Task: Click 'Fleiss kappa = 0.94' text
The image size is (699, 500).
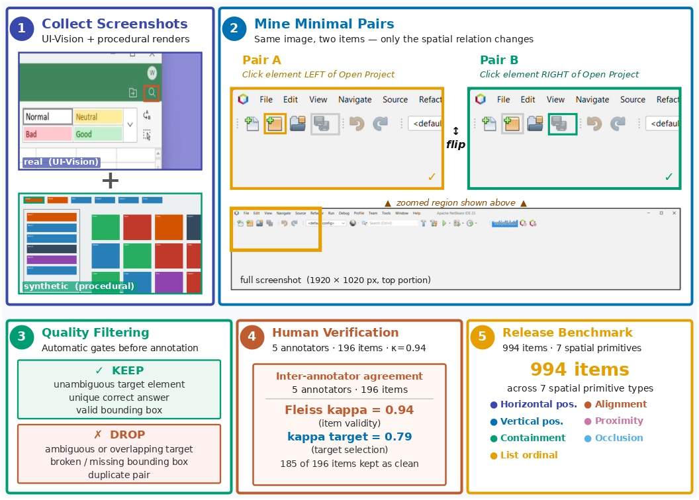Action: 349,409
